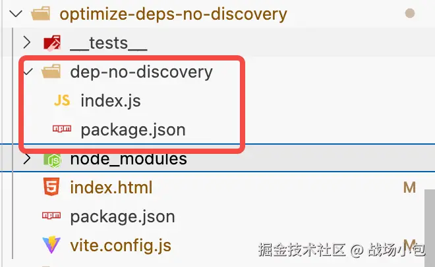Expand the node_modules folder chevron
The image size is (435, 267).
(26, 159)
